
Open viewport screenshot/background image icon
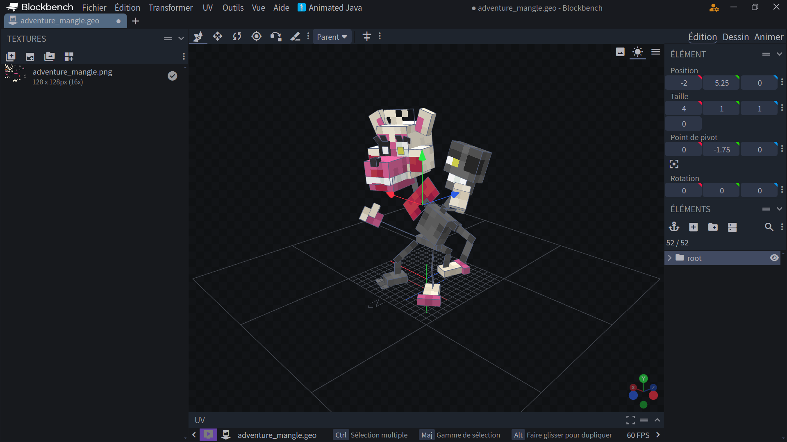pyautogui.click(x=620, y=52)
